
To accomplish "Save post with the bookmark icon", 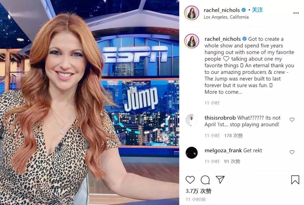I will click(295, 180).
